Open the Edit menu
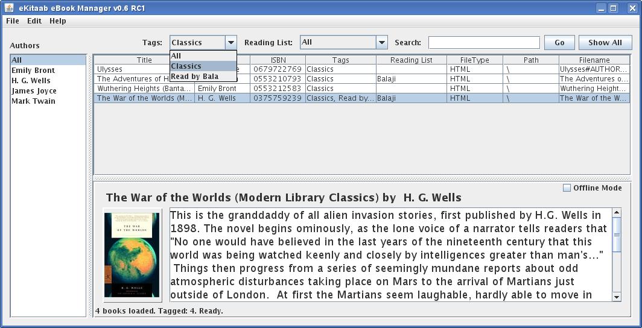Screen dimensions: 642x328 click(34, 21)
